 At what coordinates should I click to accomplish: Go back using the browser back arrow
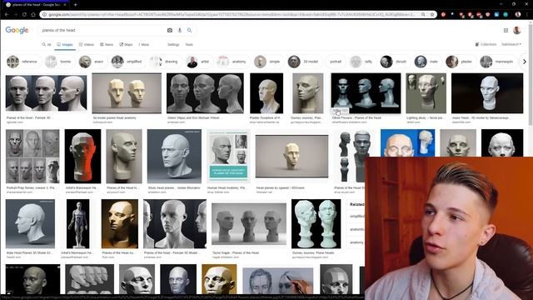point(7,15)
